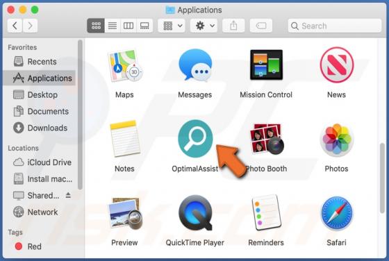This screenshot has width=389, height=261.
Task: Select the OptimalAssist magnifier icon
Action: click(x=195, y=139)
